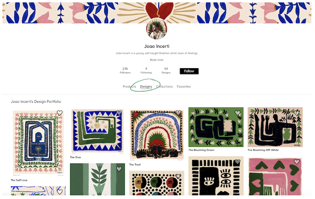
Task: Favorite The Self Love design heart
Action: pos(59,113)
